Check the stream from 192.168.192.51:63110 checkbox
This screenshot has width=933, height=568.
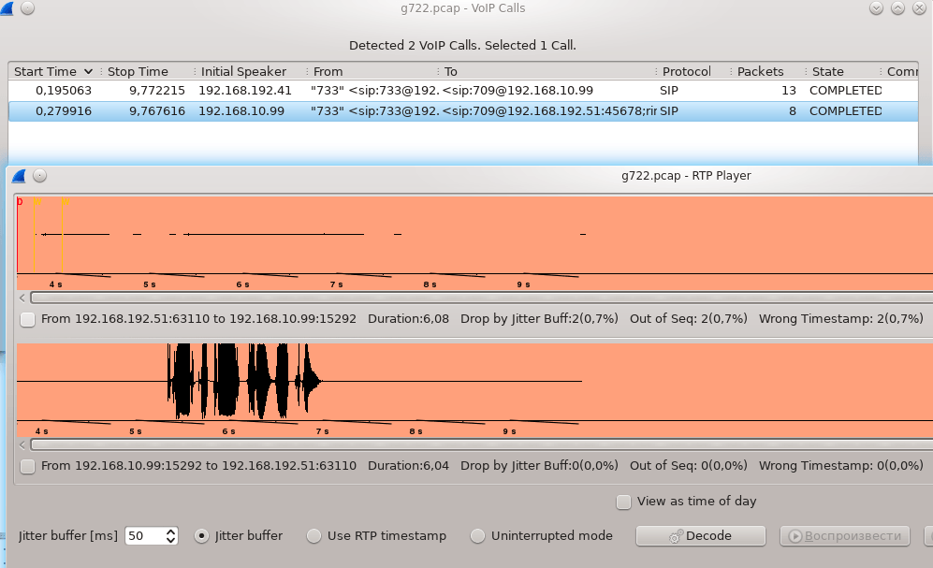pos(27,319)
